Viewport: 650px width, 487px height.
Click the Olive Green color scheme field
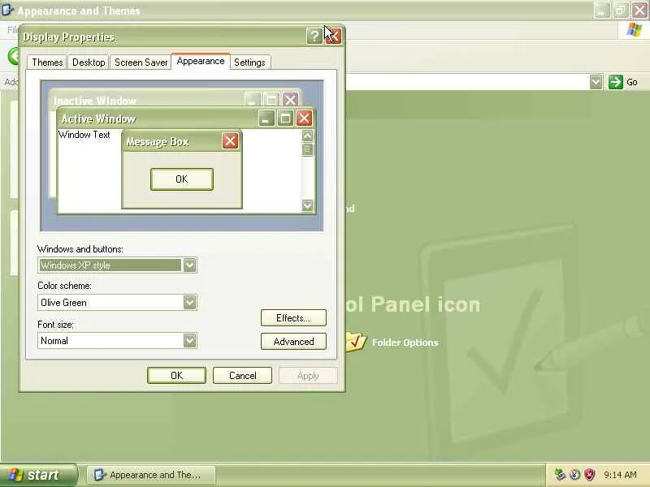(x=117, y=302)
